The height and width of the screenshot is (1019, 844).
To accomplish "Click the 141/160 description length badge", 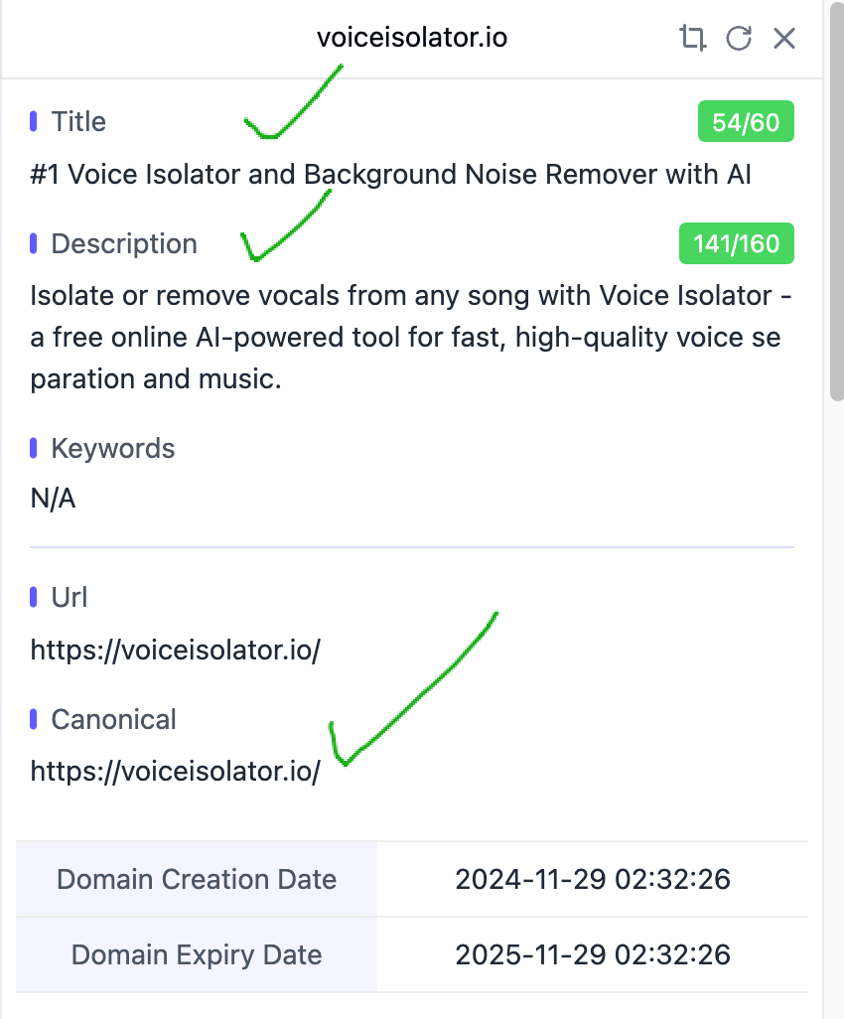I will click(x=736, y=244).
